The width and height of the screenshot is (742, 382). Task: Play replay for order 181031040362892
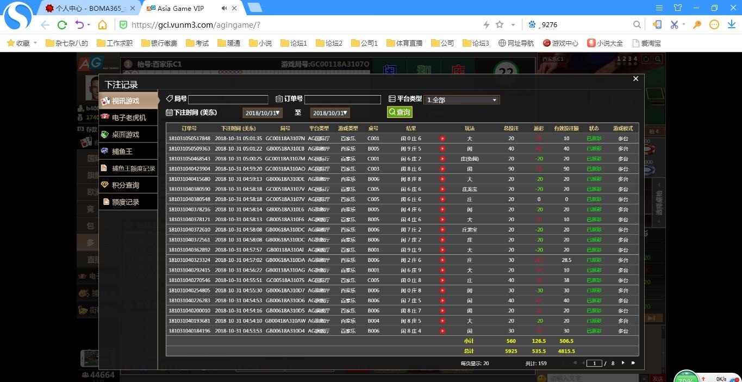pos(442,250)
